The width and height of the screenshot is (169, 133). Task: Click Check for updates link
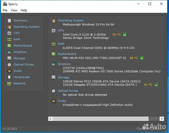(150, 129)
